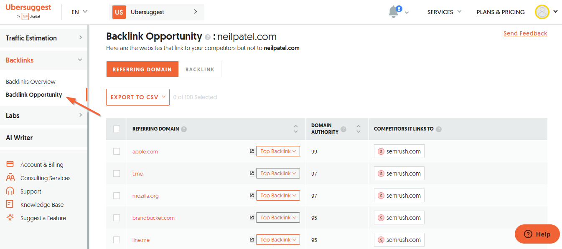Screen dimensions: 562x249
Task: Open the user profile avatar
Action: 542,12
